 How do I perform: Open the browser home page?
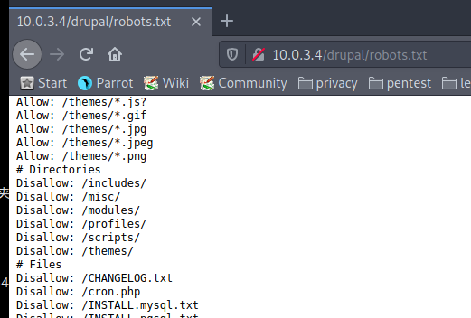click(x=115, y=54)
